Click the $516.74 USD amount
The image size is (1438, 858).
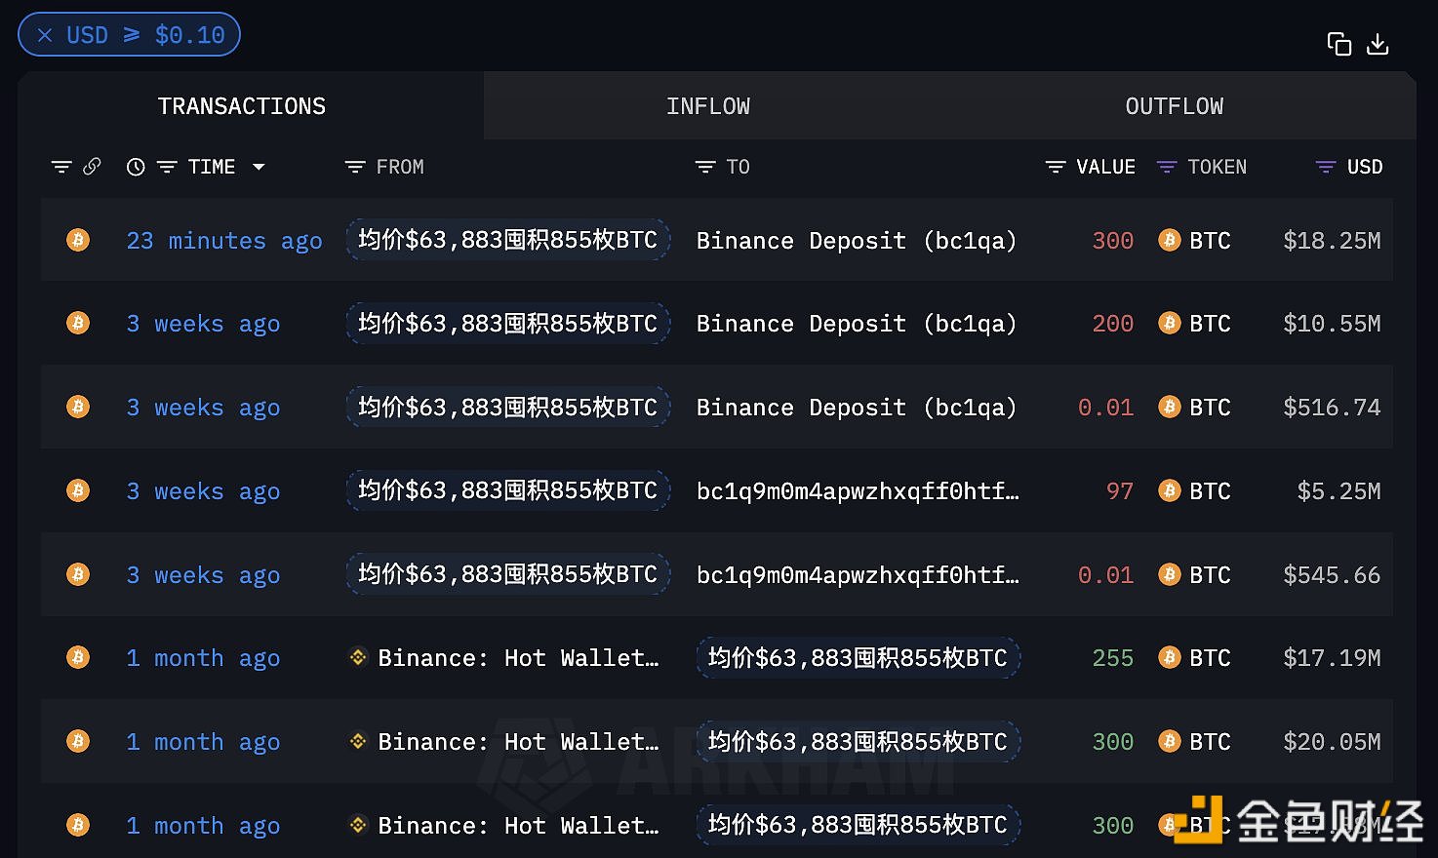click(1332, 408)
